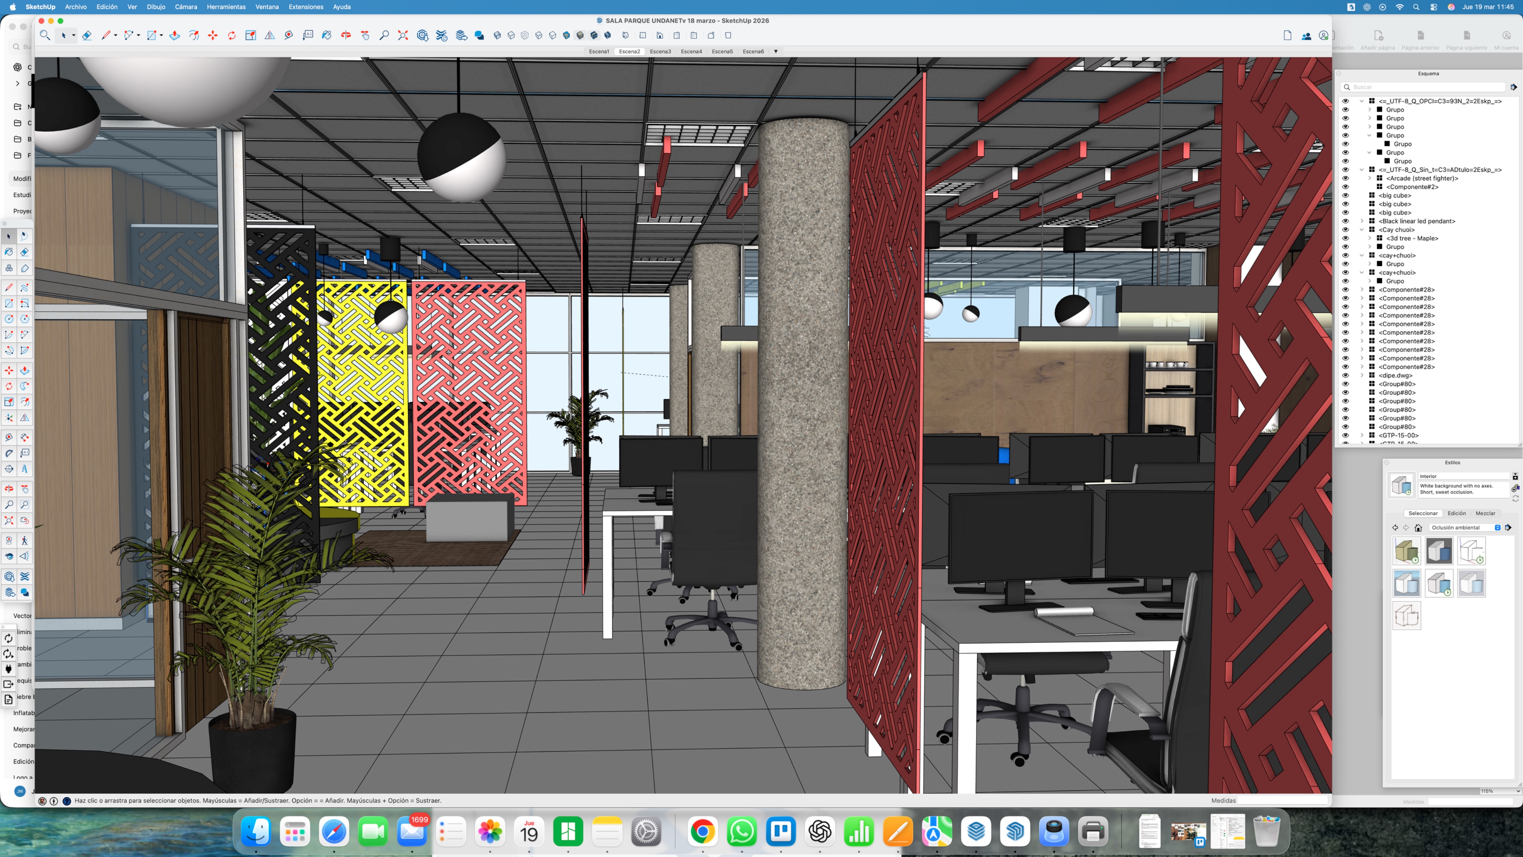Pick the Paint Bucket tool in top toolbar

326,35
